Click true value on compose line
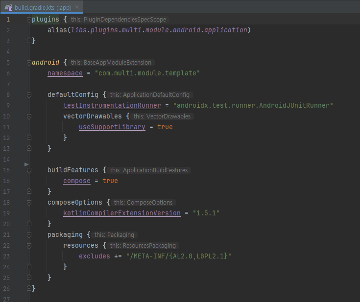The height and width of the screenshot is (302, 360). [x=110, y=181]
